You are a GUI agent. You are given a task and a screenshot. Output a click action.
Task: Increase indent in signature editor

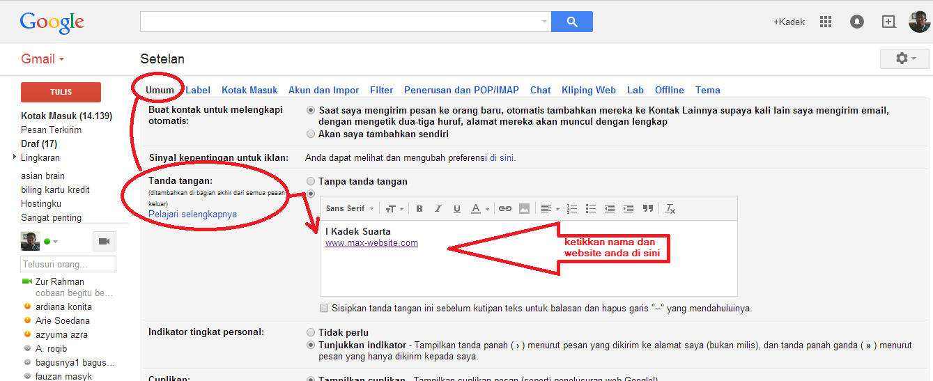629,208
